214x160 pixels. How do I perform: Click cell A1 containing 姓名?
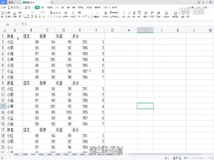14,36
